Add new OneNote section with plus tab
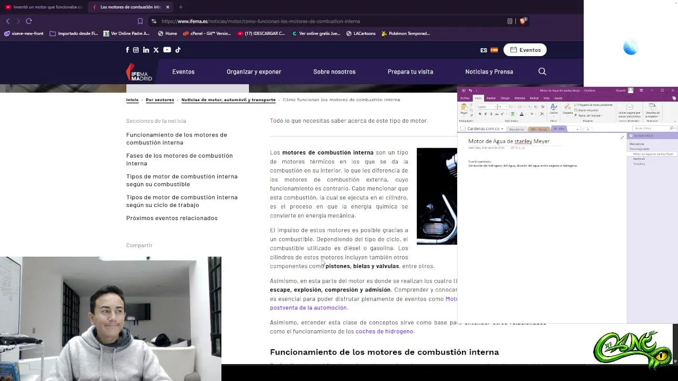 pos(588,129)
